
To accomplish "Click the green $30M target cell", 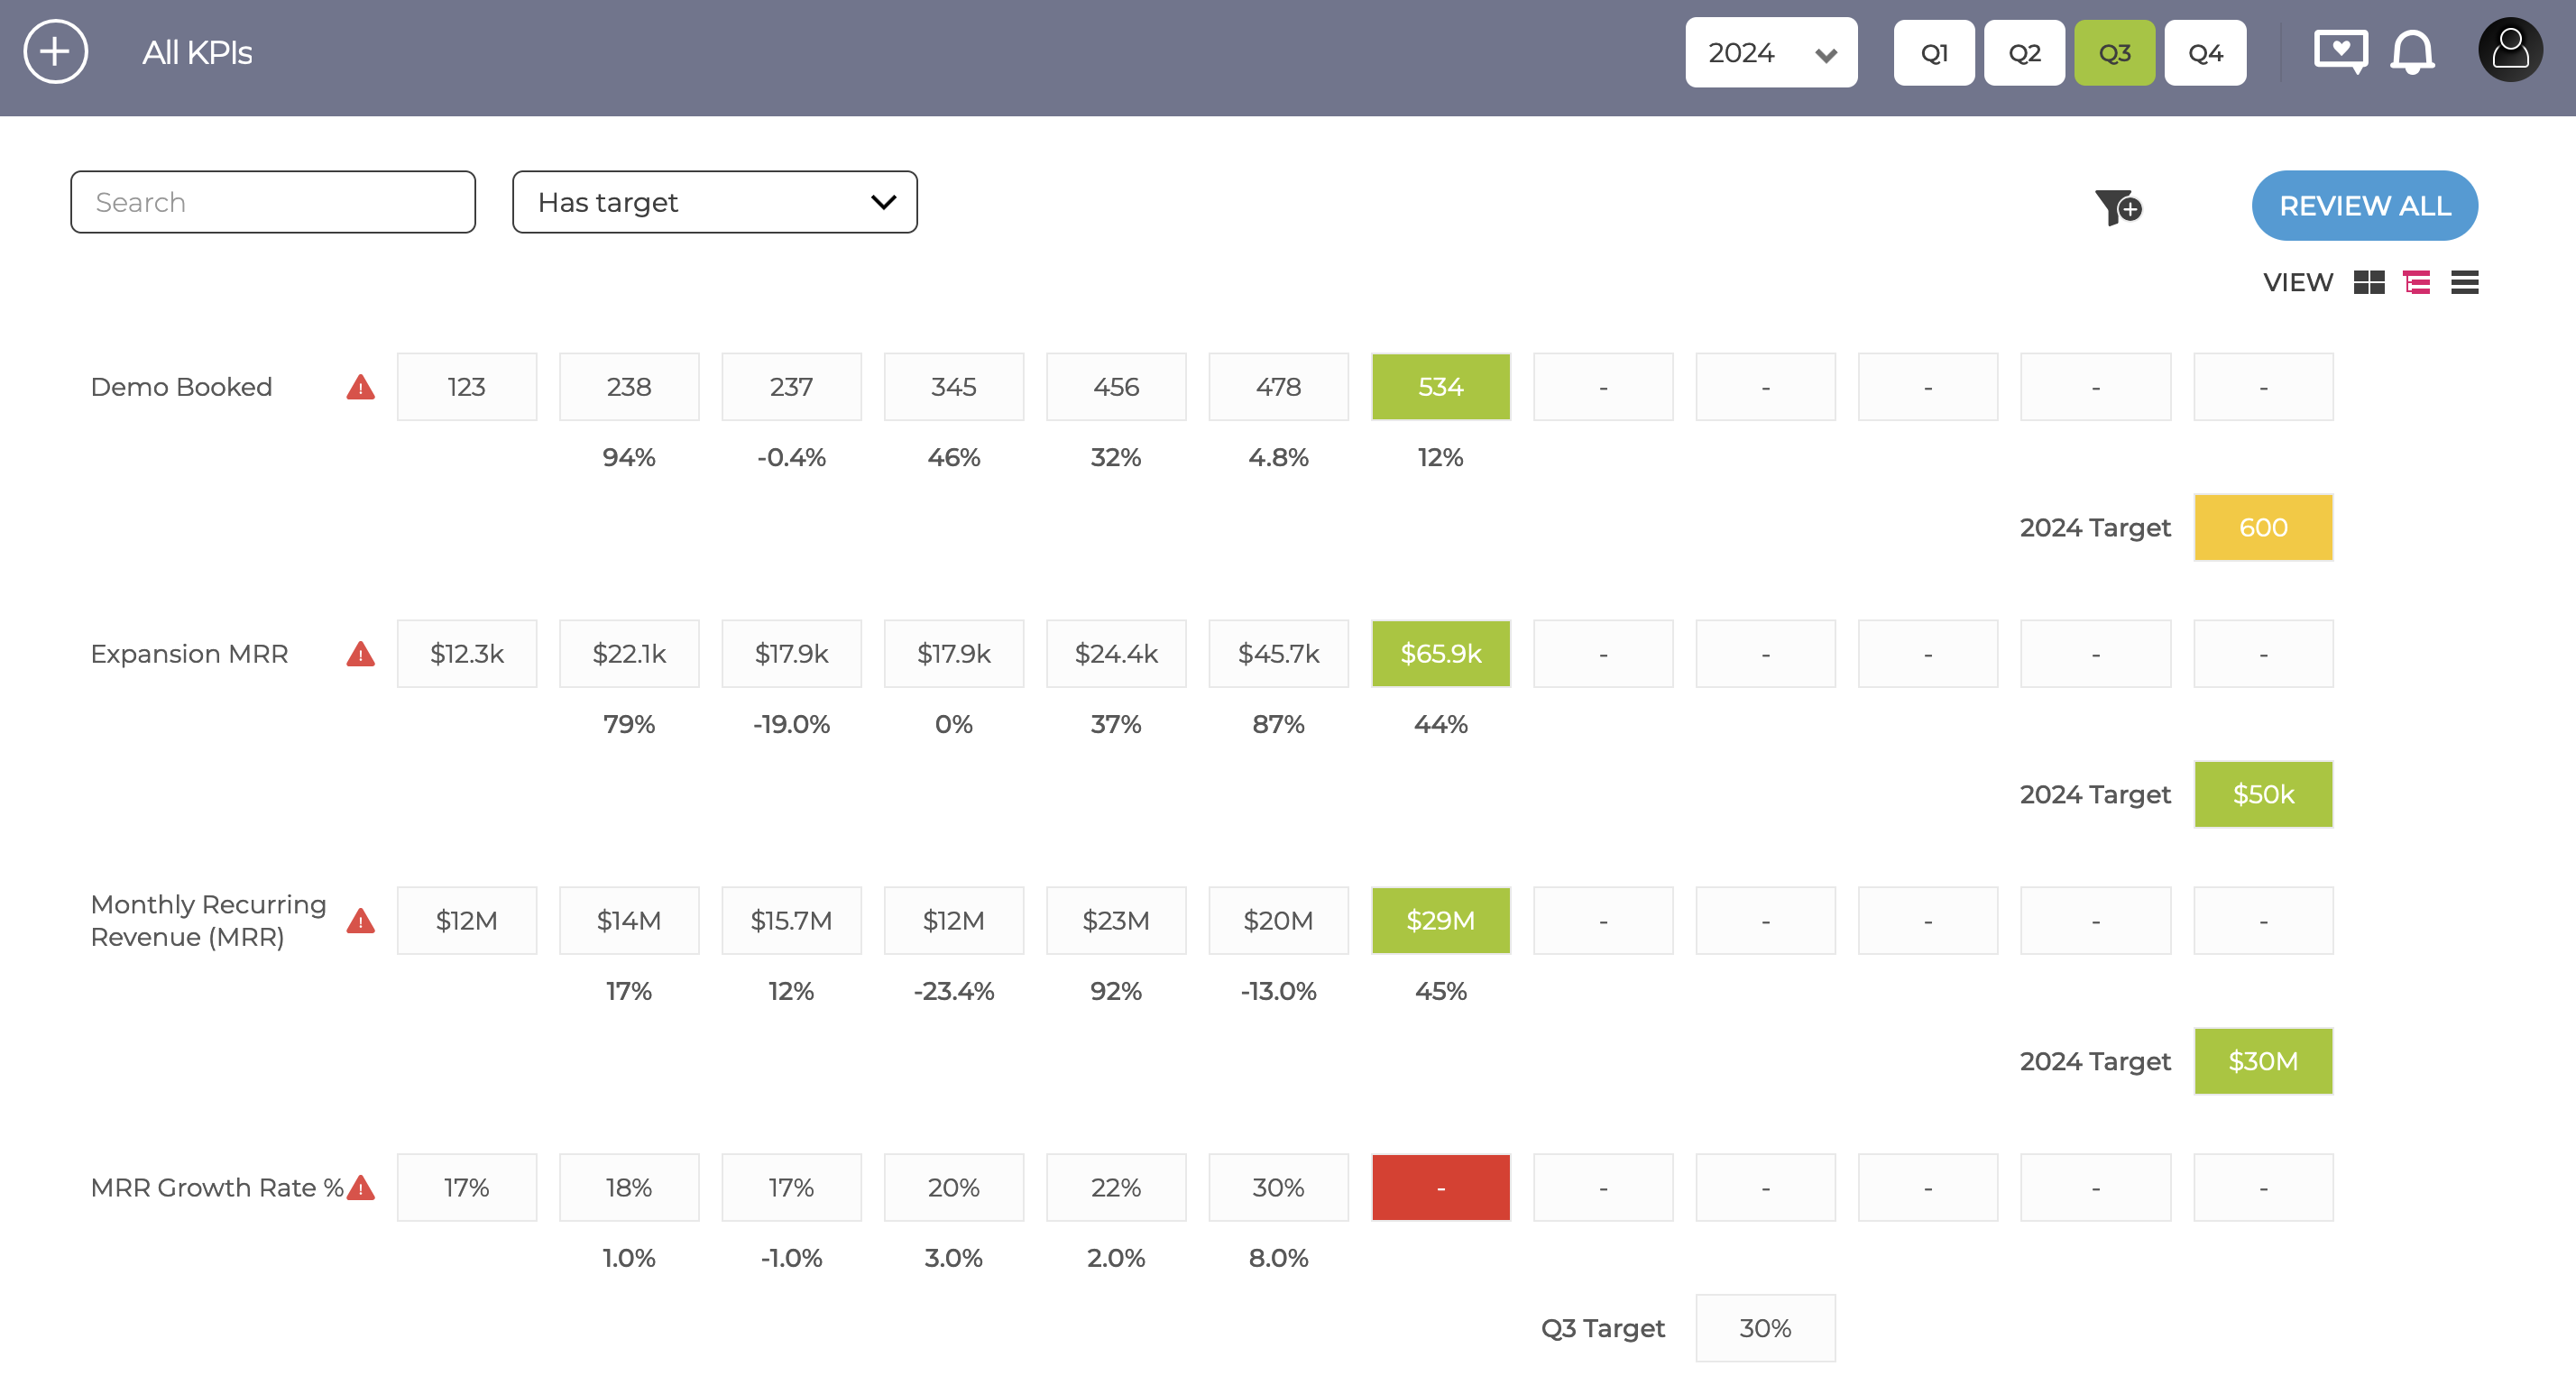I will 2263,1061.
